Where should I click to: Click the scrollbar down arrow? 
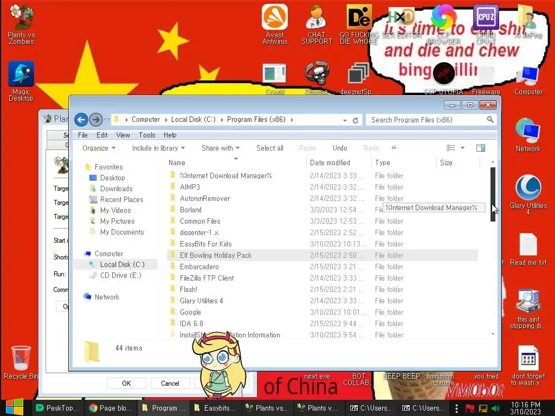(x=493, y=334)
